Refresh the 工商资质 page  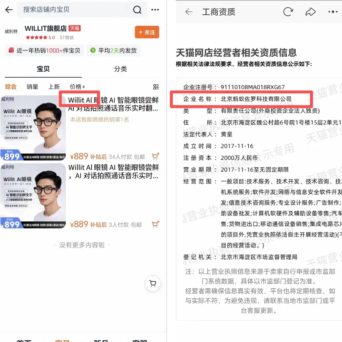288,11
